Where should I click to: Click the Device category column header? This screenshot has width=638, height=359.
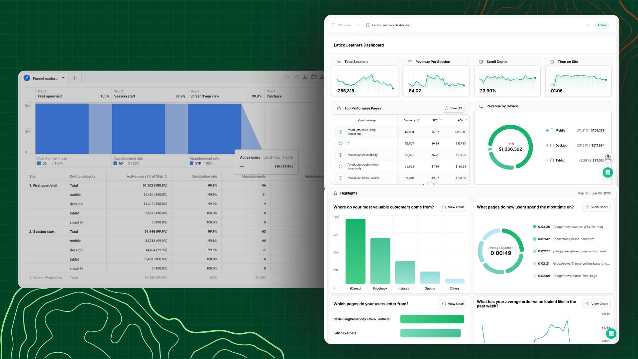[x=82, y=177]
